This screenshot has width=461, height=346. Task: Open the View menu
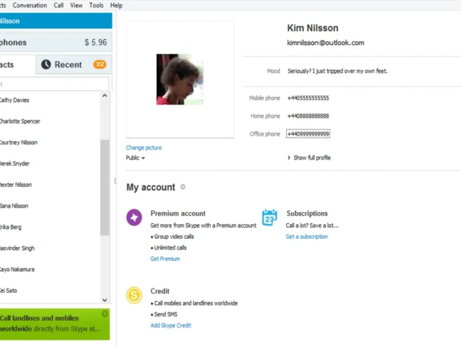pos(76,5)
